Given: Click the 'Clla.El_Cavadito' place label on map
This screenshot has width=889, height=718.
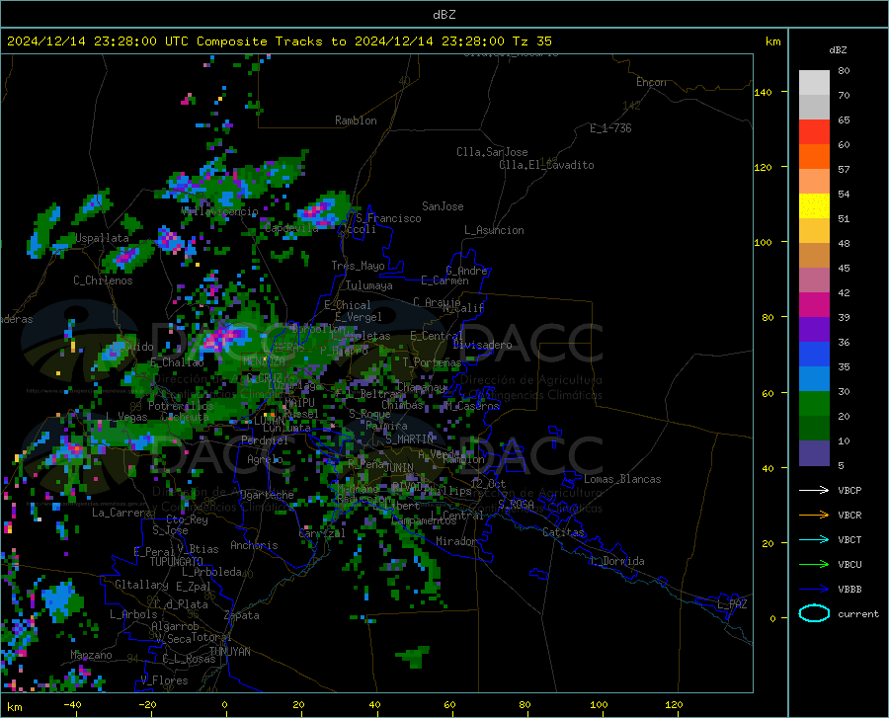Looking at the screenshot, I should (546, 165).
